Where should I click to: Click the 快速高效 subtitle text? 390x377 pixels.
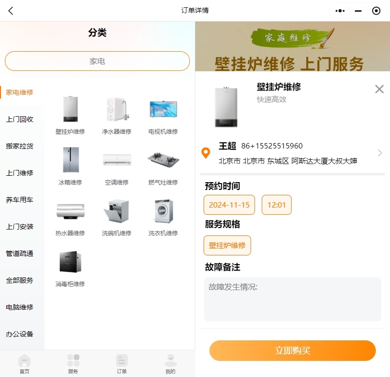coord(272,100)
